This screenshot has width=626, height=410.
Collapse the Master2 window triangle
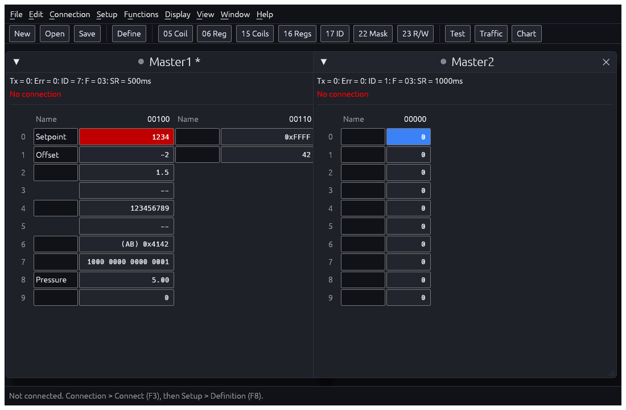click(324, 62)
